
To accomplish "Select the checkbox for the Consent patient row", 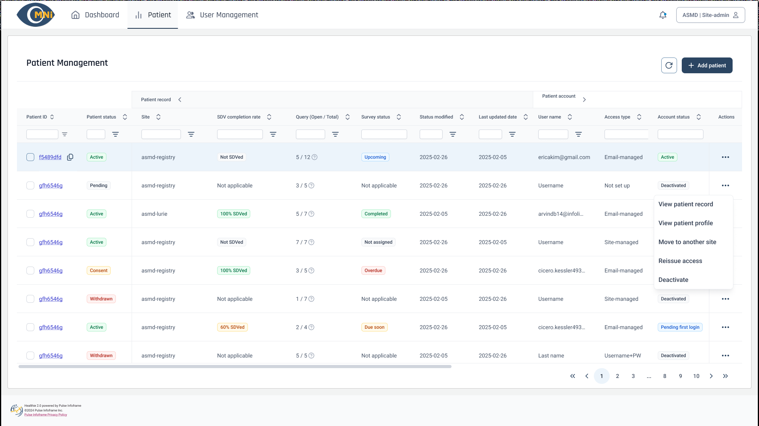I will [x=30, y=270].
